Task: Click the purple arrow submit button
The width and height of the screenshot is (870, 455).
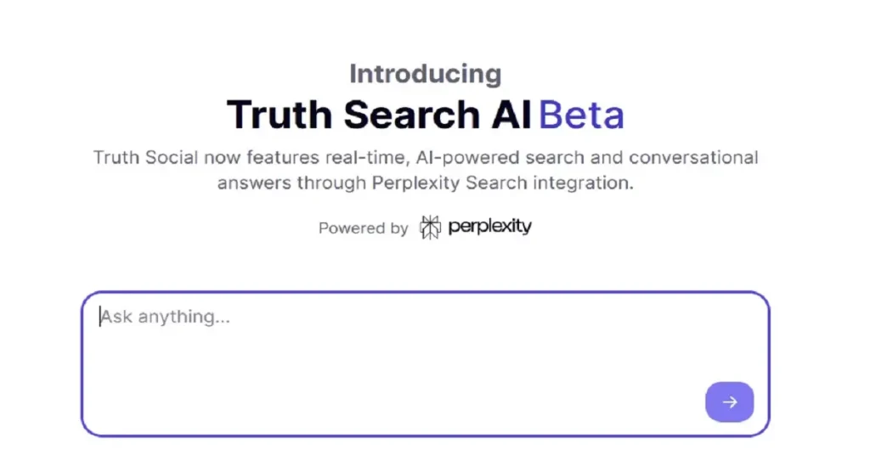Action: click(729, 402)
